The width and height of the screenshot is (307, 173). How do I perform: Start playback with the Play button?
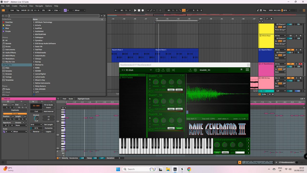tap(135, 10)
